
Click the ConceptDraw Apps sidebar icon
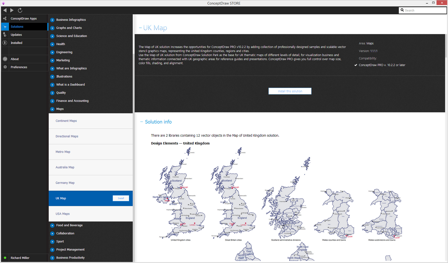5,19
